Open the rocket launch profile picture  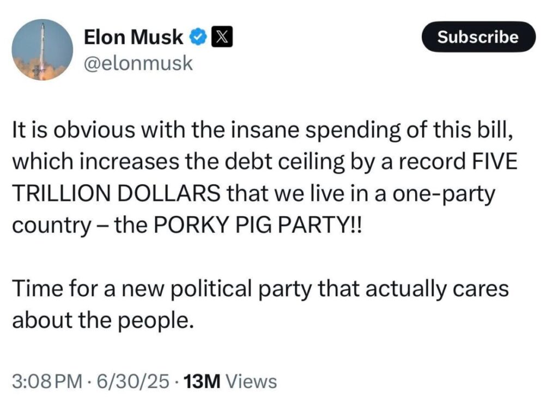42,50
